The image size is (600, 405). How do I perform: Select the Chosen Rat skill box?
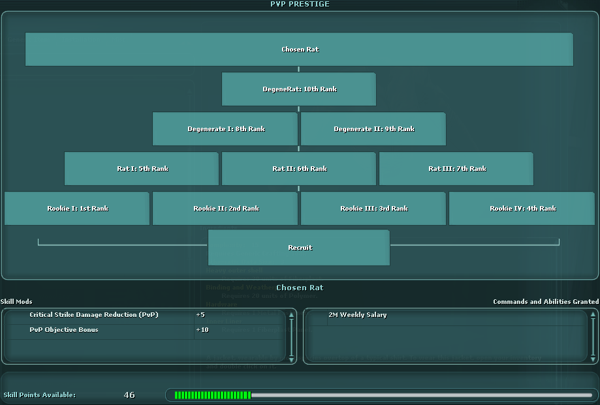pyautogui.click(x=299, y=50)
